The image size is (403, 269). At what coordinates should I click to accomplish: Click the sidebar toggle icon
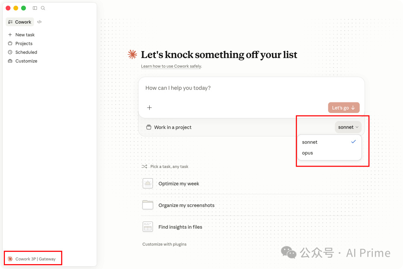(x=35, y=8)
